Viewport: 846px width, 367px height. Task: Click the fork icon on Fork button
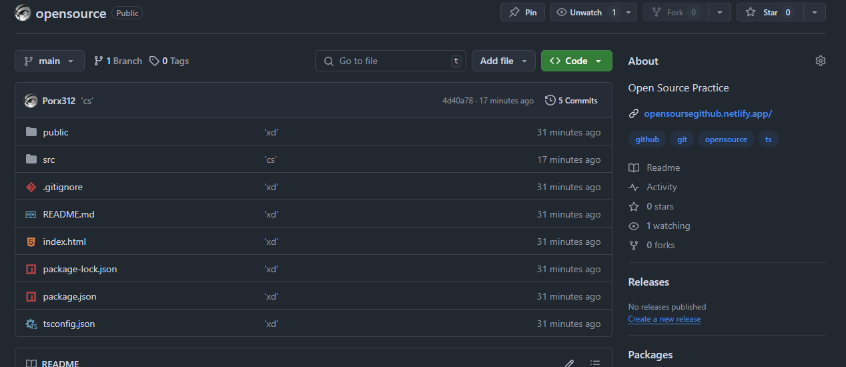coord(657,12)
